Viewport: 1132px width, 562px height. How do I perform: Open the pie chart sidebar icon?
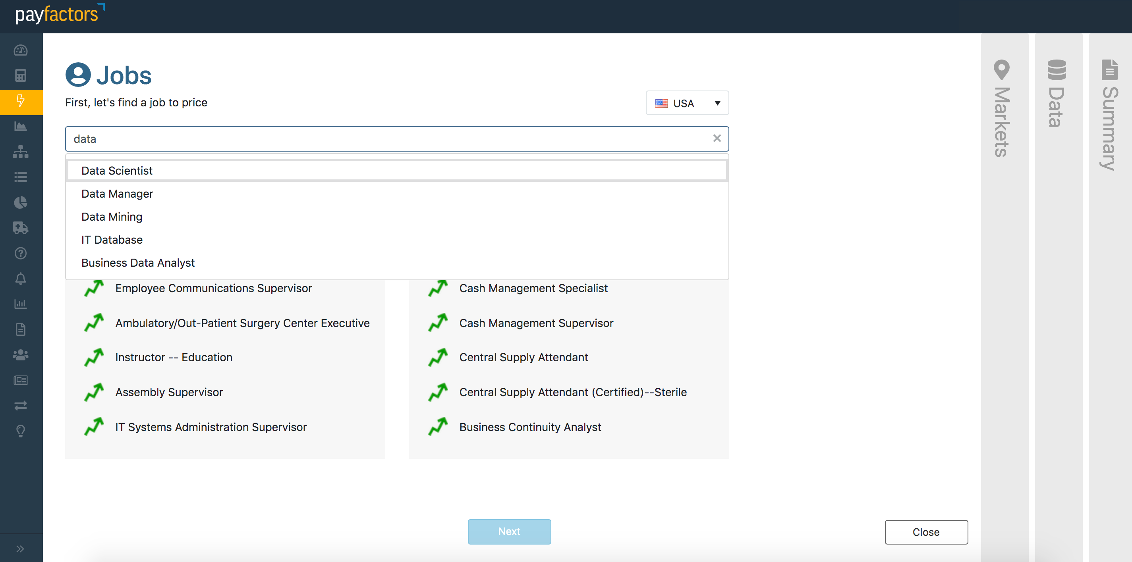point(21,202)
